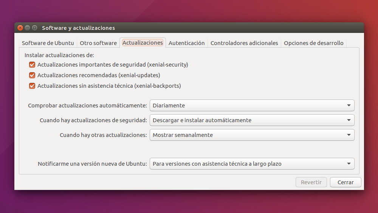Disable the xenial-backports updates checkbox
Image resolution: width=378 pixels, height=213 pixels.
click(x=32, y=86)
